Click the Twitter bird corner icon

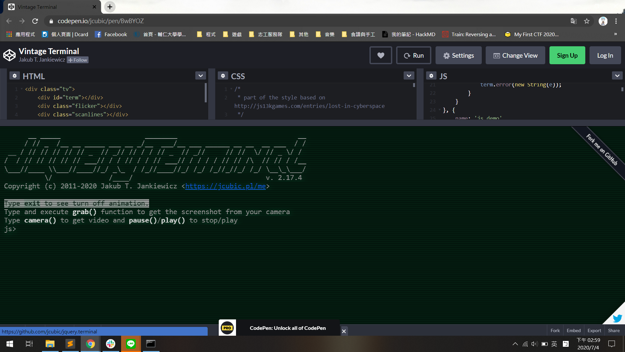pyautogui.click(x=617, y=318)
